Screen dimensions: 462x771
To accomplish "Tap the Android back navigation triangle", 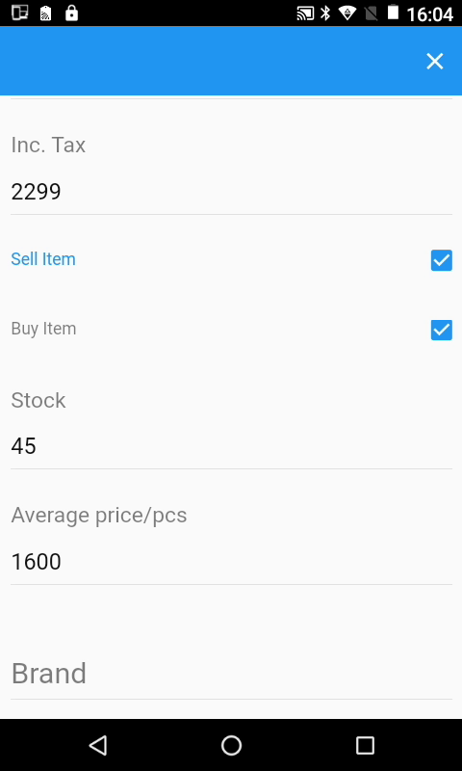I will coord(98,745).
